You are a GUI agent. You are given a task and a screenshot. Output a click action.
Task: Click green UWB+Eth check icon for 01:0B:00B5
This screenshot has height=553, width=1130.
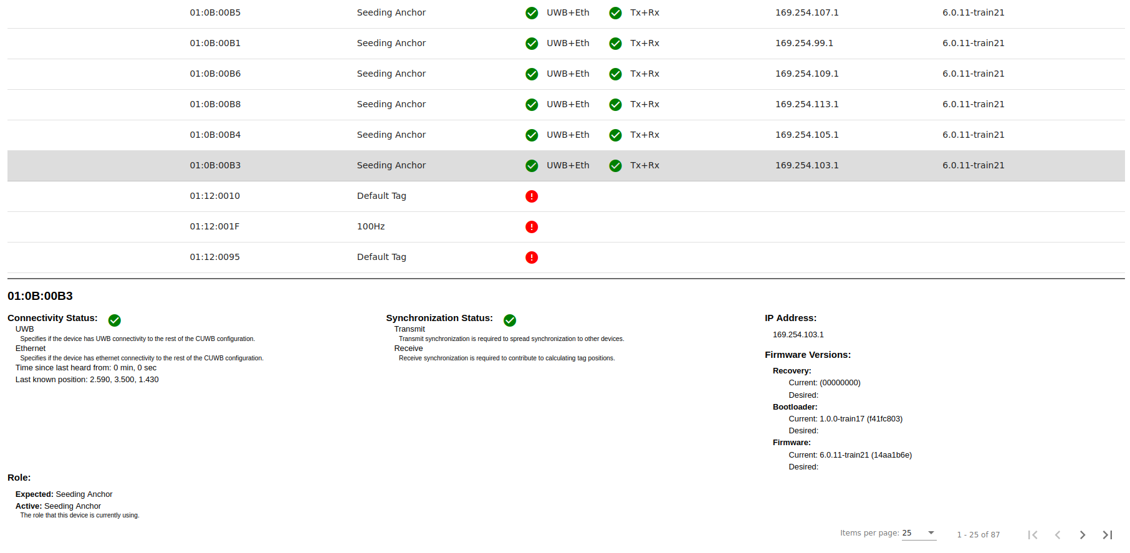pyautogui.click(x=532, y=13)
